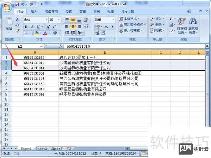211x158 pixels.
Task: Toggle middle vertical alignment
Action: 73,20
